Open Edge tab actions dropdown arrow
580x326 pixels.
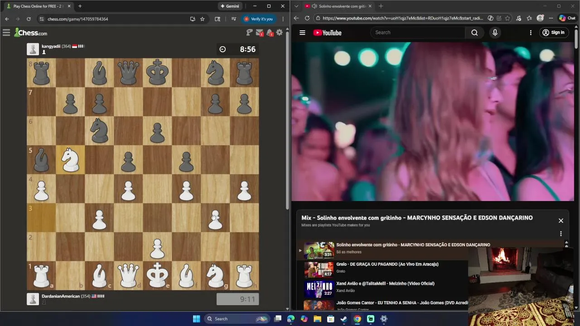point(296,6)
